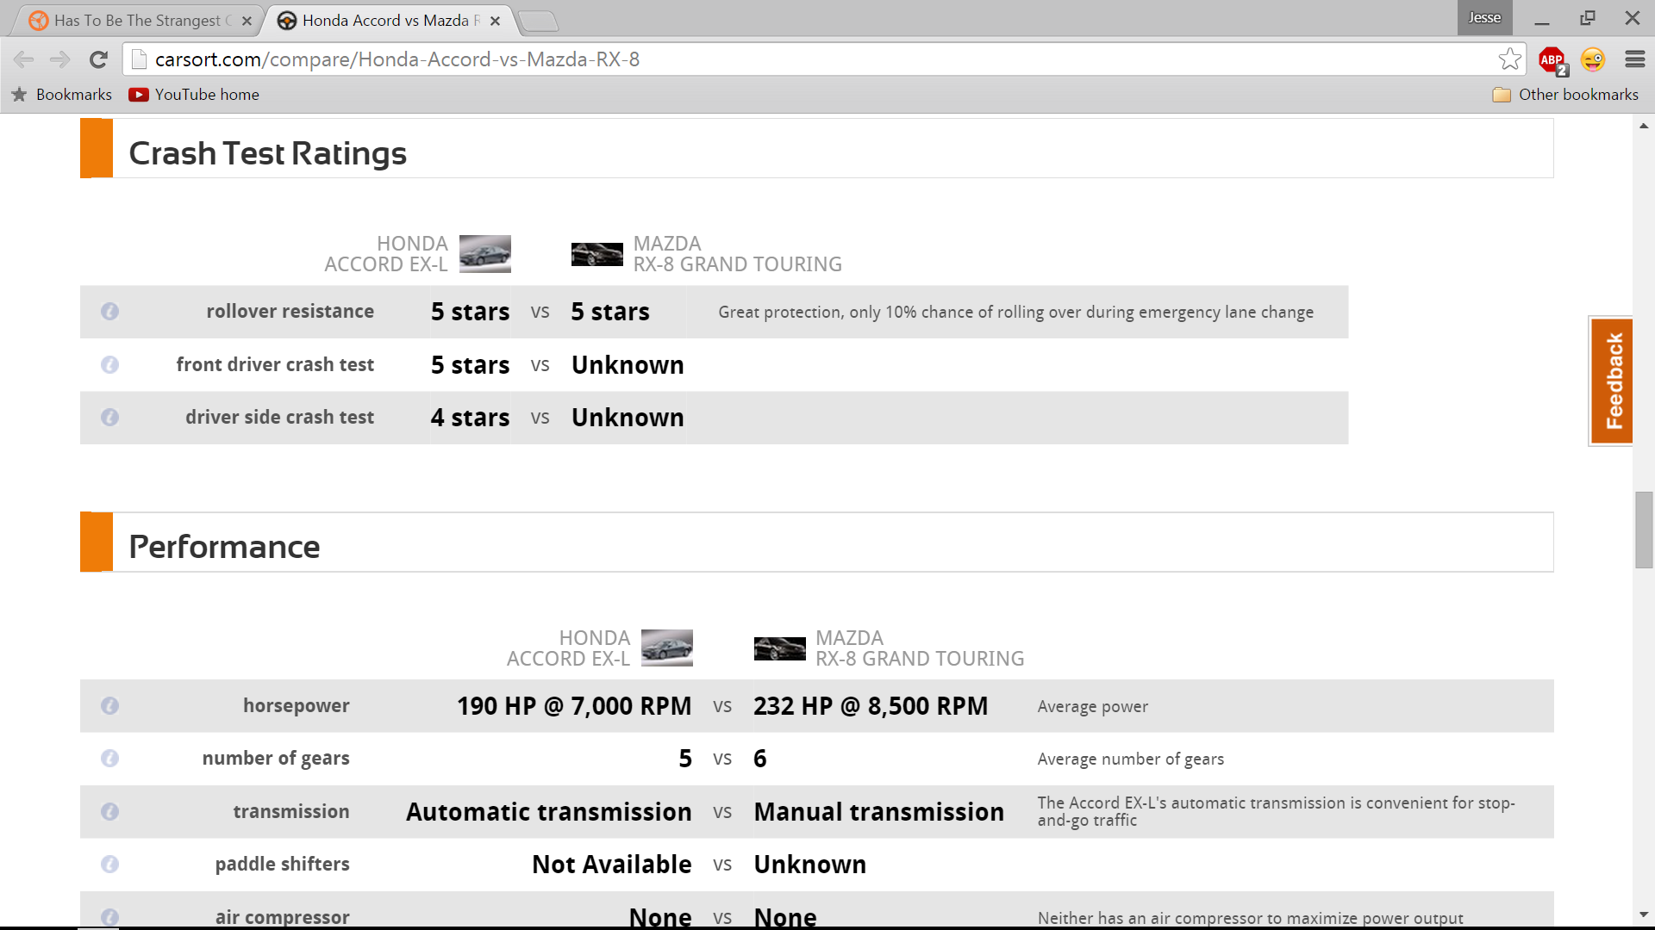The height and width of the screenshot is (930, 1655).
Task: Close the Honda Accord vs Mazda tab
Action: 495,21
